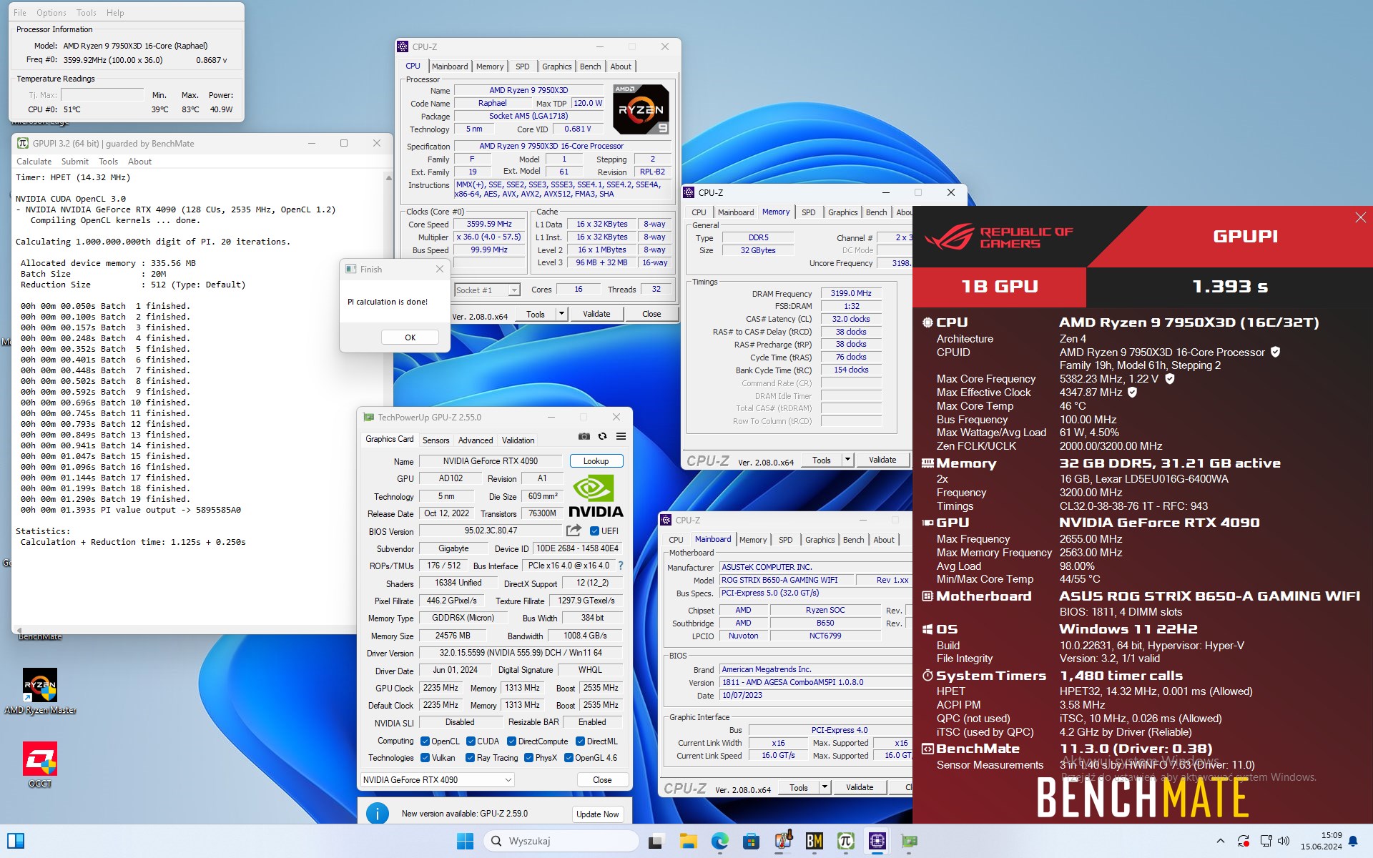Viewport: 1373px width, 858px height.
Task: Click the blue info icon in GPU-Z update bar
Action: pyautogui.click(x=377, y=813)
